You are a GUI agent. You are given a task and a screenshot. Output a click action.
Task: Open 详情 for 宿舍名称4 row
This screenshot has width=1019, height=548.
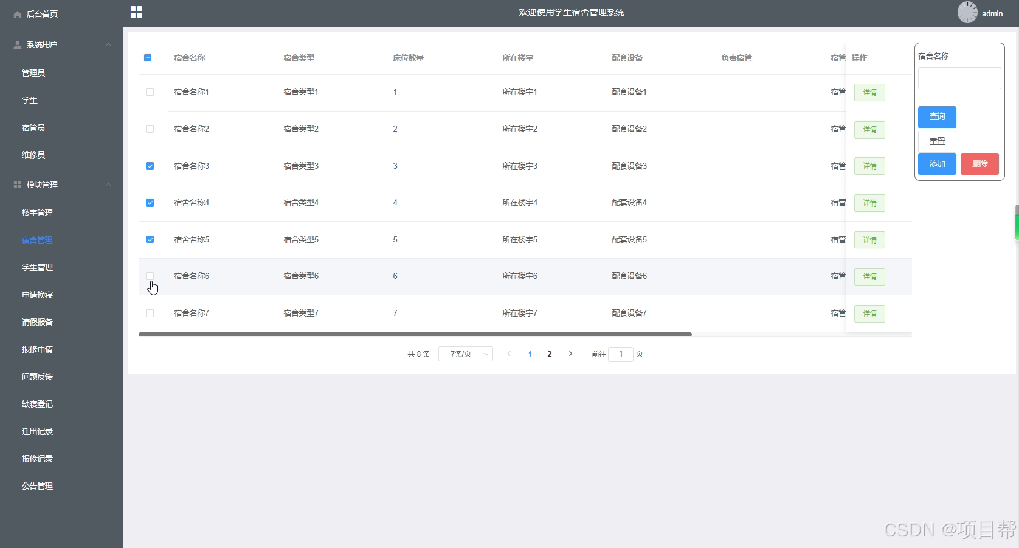point(869,203)
